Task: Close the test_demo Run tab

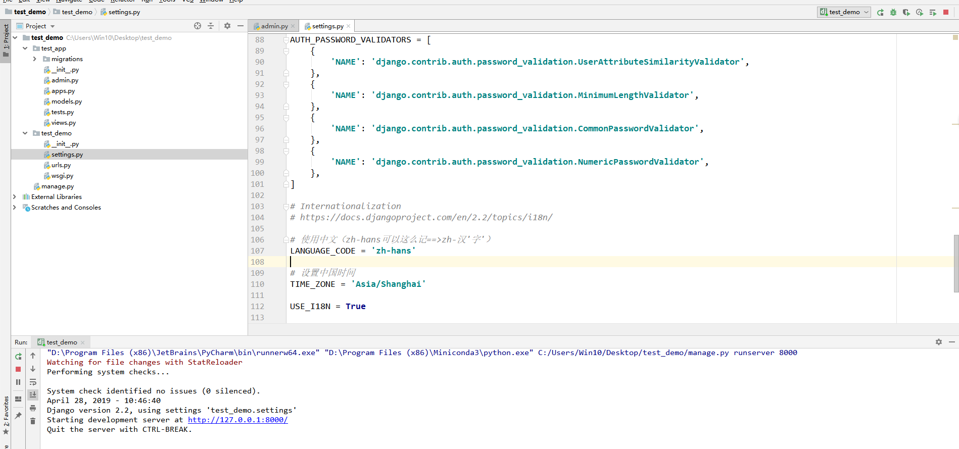Action: 82,342
